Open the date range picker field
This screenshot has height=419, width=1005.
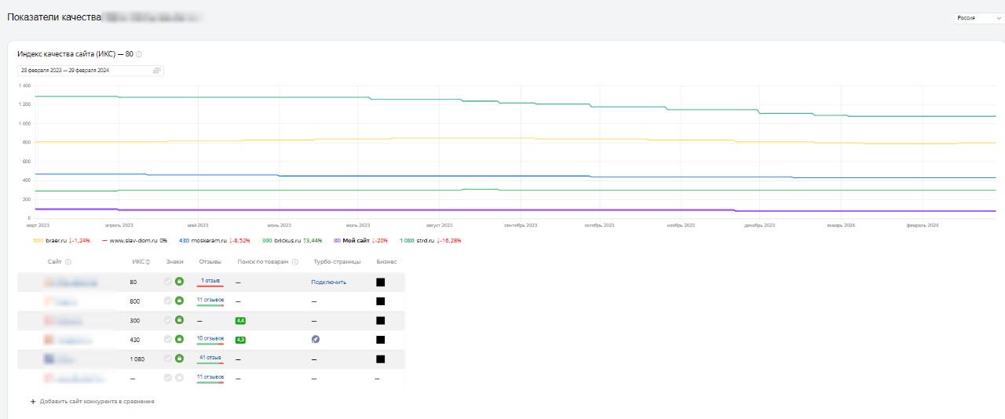pyautogui.click(x=86, y=71)
